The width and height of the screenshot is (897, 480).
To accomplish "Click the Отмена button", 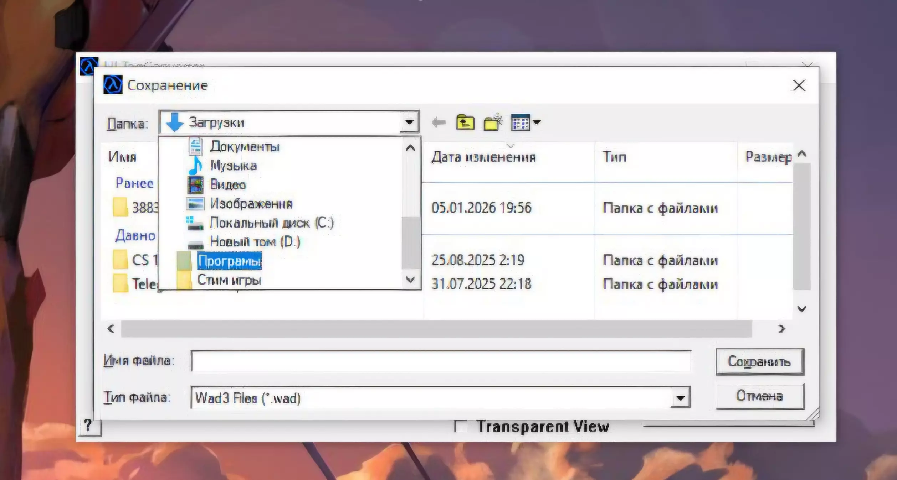I will tap(759, 396).
